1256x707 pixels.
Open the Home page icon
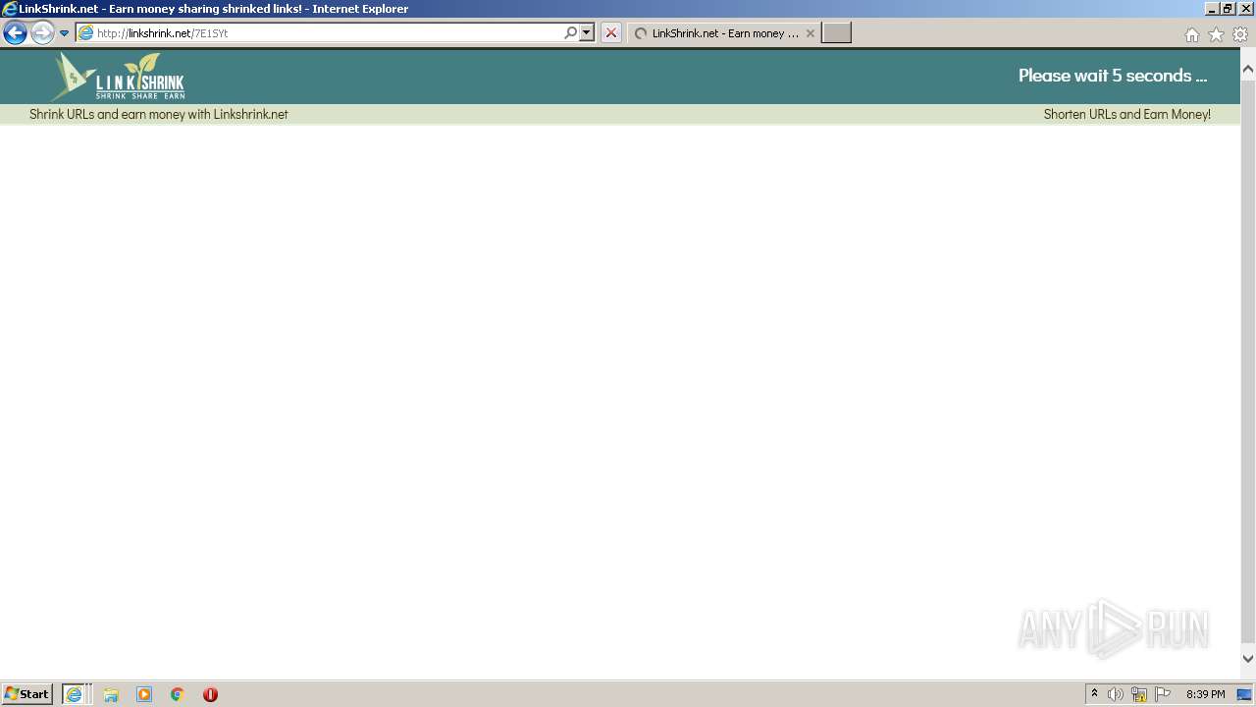coord(1191,34)
